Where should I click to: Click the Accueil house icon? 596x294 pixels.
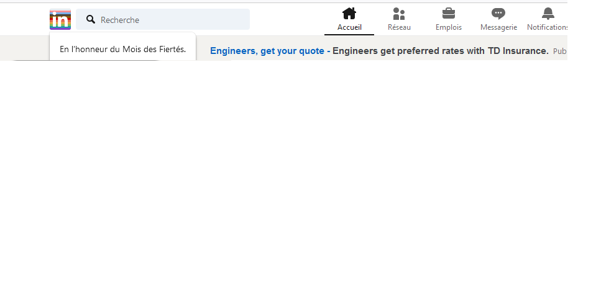pyautogui.click(x=349, y=13)
